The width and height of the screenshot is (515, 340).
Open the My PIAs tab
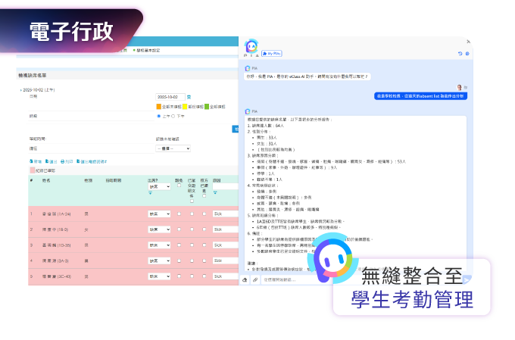[x=271, y=54]
